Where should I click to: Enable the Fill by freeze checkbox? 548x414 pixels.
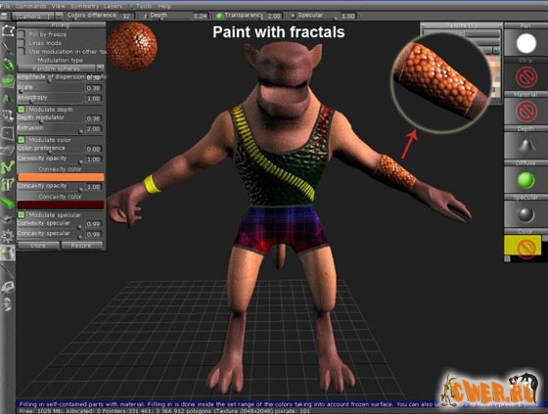pyautogui.click(x=22, y=34)
